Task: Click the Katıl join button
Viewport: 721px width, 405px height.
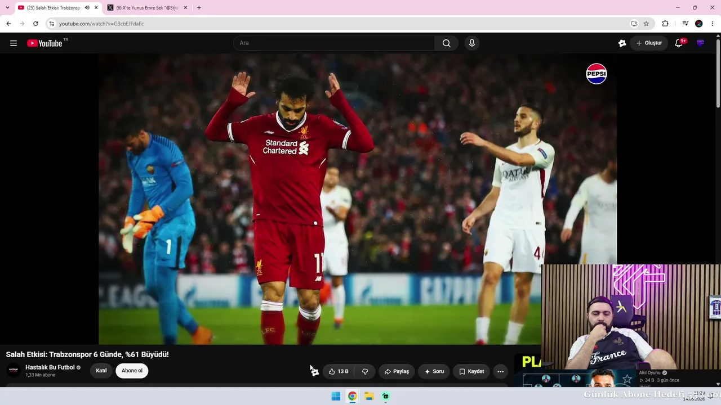Action: pyautogui.click(x=101, y=371)
